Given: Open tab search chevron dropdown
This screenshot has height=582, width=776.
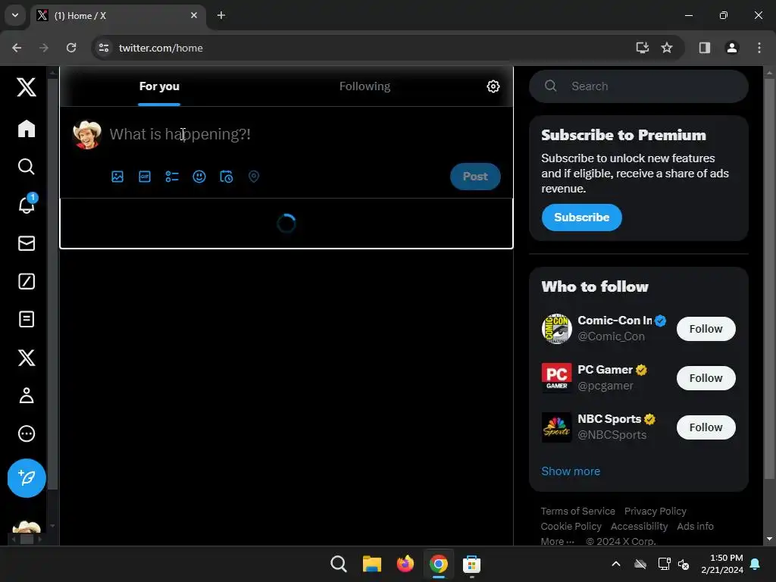Looking at the screenshot, I should [x=15, y=15].
